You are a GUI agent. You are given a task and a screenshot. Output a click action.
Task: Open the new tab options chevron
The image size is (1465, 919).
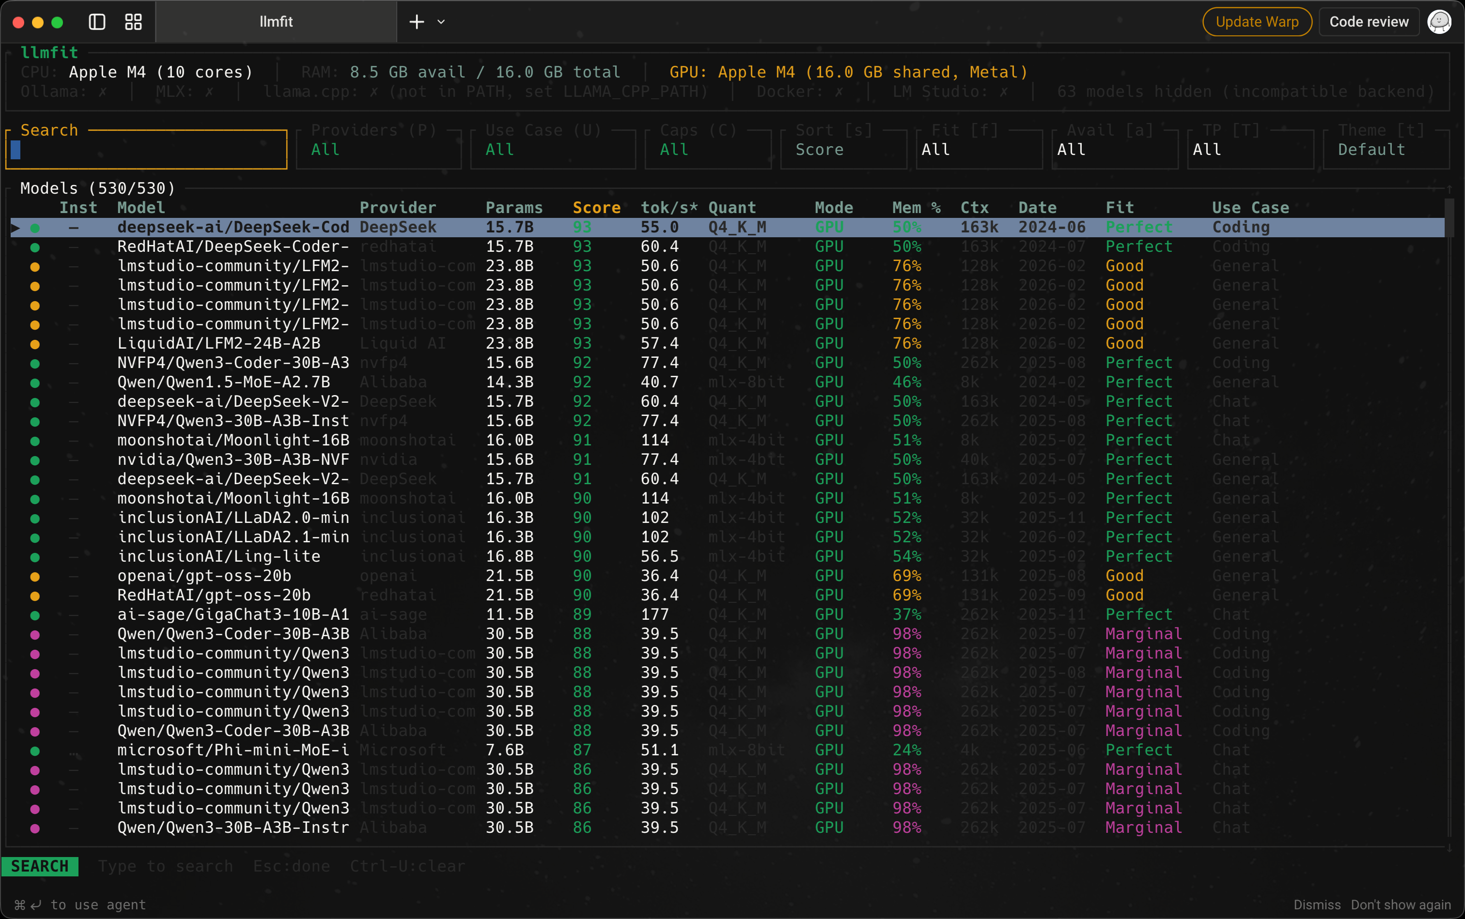tap(441, 22)
